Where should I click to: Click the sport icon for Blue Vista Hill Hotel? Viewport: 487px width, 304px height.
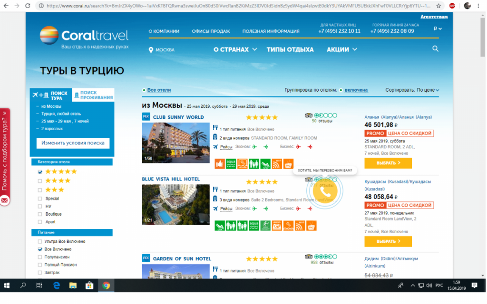tap(265, 226)
